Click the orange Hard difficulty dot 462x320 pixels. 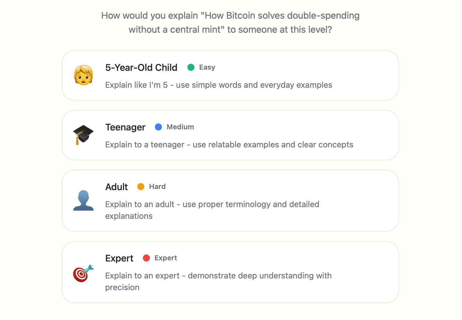pyautogui.click(x=141, y=187)
